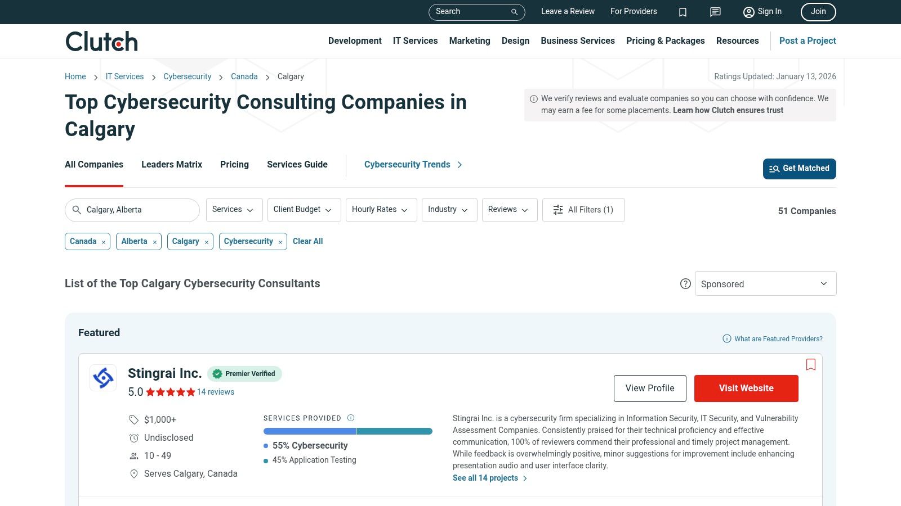Remove the Cybersecurity filter tag
Viewport: 901px width, 506px height.
pyautogui.click(x=280, y=242)
